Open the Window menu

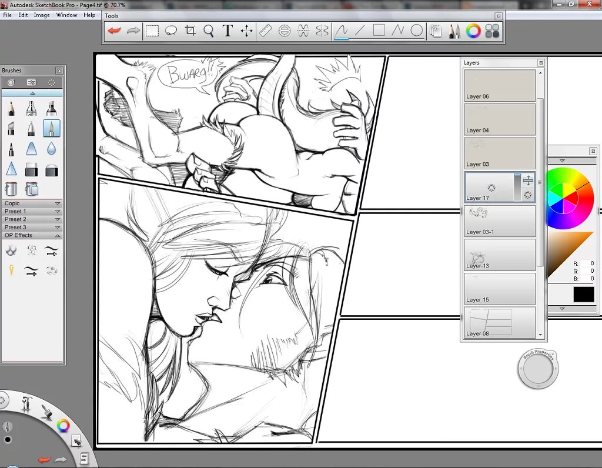pos(67,15)
